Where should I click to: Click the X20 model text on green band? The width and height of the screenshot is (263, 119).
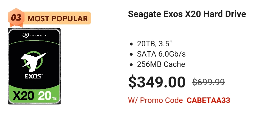point(23,96)
